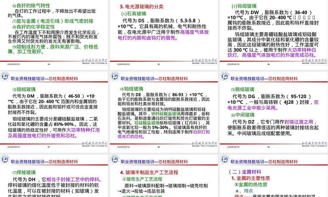The height and width of the screenshot is (197, 328).
Task: Click the purple phrase 封接过渡之用
Action: tap(299, 122)
